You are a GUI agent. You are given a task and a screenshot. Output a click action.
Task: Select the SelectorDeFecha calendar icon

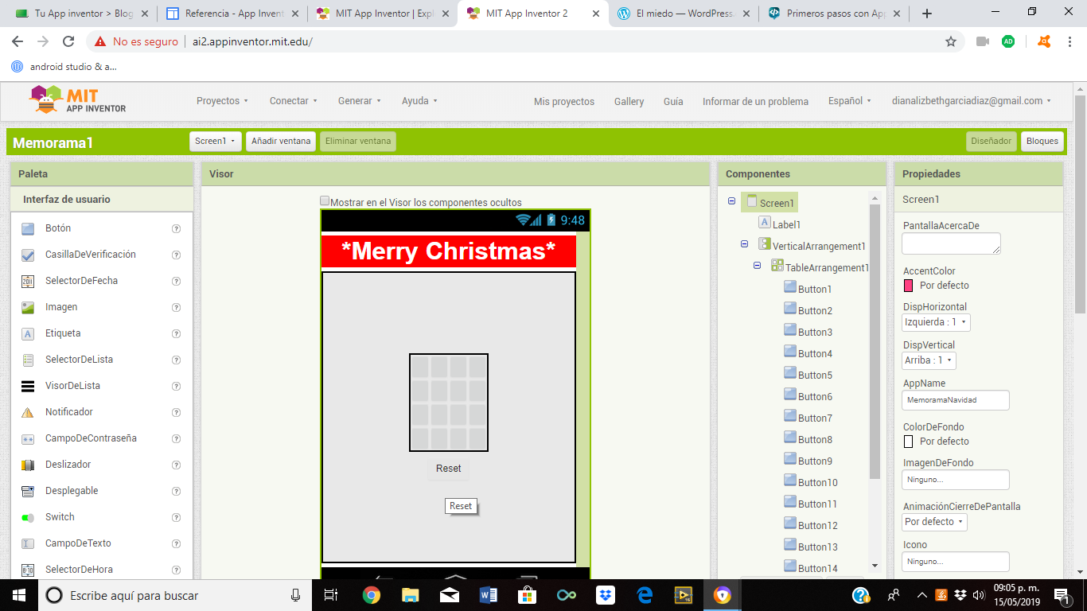28,281
